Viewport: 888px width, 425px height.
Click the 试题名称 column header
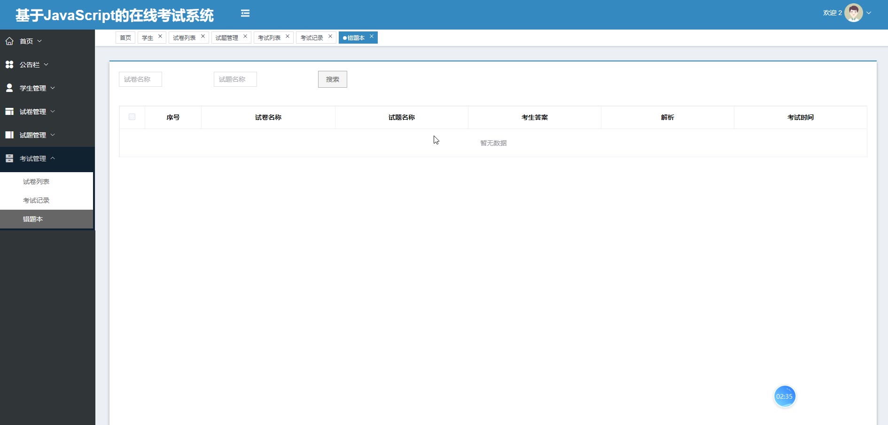point(402,117)
